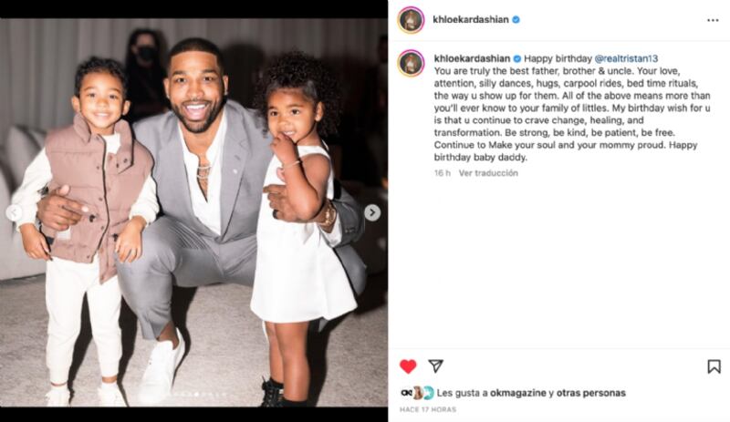
Task: Open khloekardashian header profile picture
Action: coord(411,20)
